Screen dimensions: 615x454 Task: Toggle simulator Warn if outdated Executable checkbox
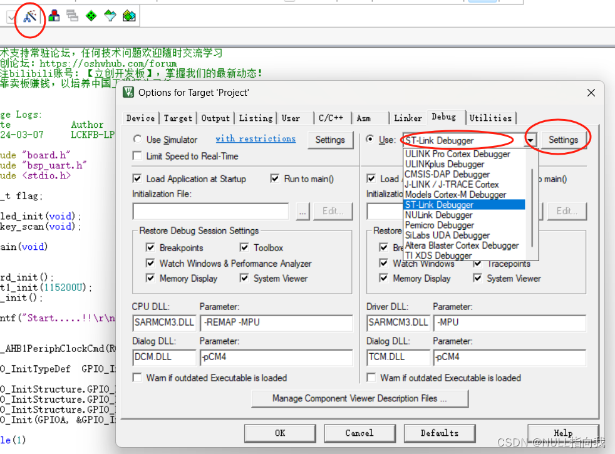(137, 378)
